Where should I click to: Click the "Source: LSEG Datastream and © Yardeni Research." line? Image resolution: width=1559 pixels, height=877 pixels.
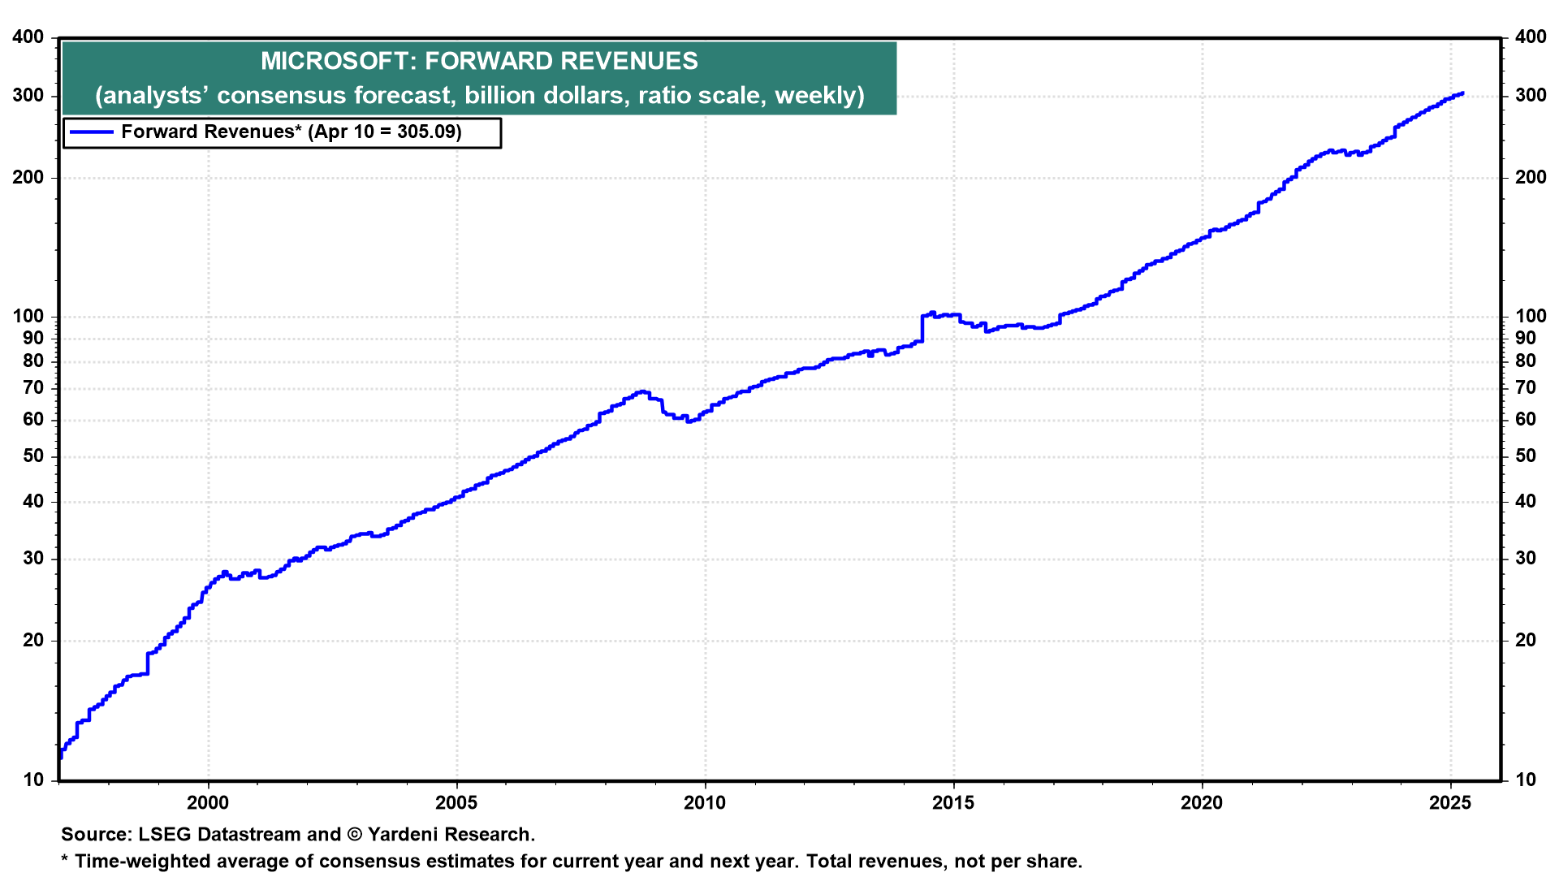click(x=298, y=834)
